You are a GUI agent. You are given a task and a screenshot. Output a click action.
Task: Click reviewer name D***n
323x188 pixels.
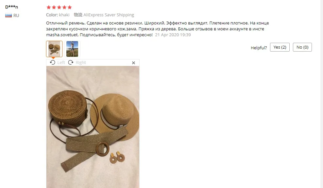11,7
